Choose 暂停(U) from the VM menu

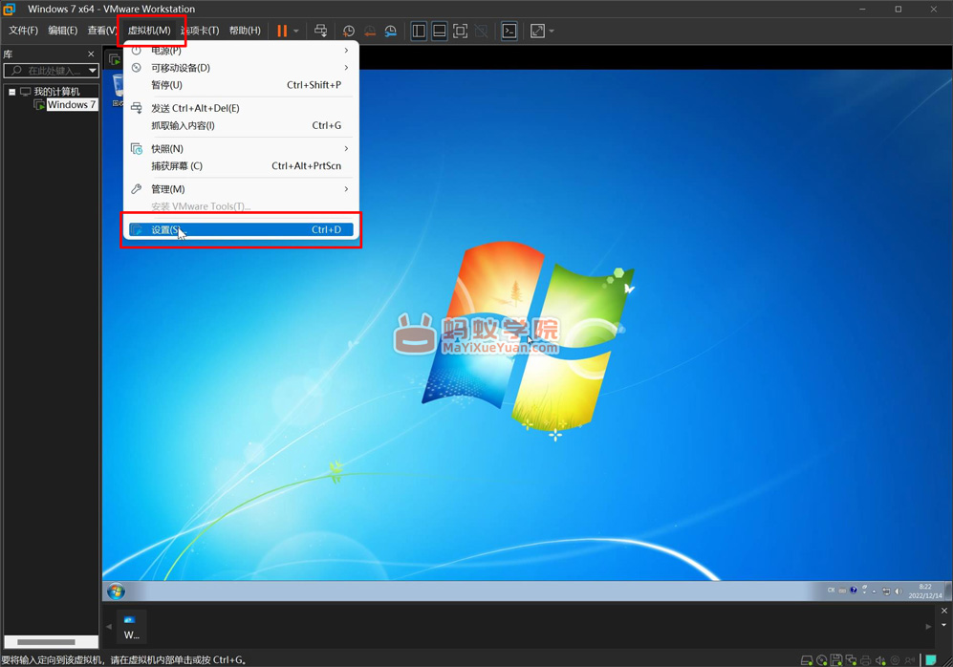coord(241,85)
